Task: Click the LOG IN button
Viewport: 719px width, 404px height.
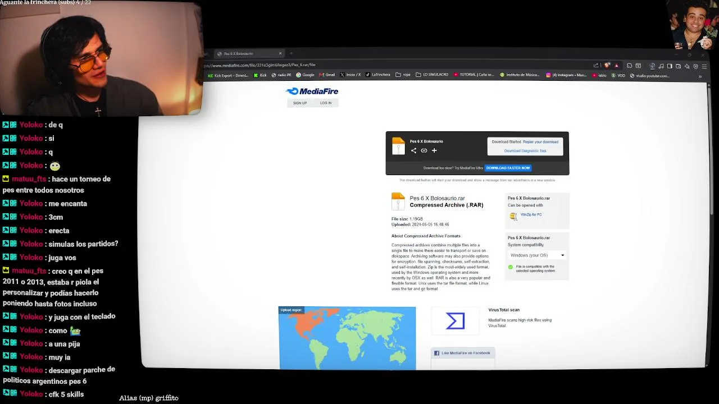Action: point(326,103)
